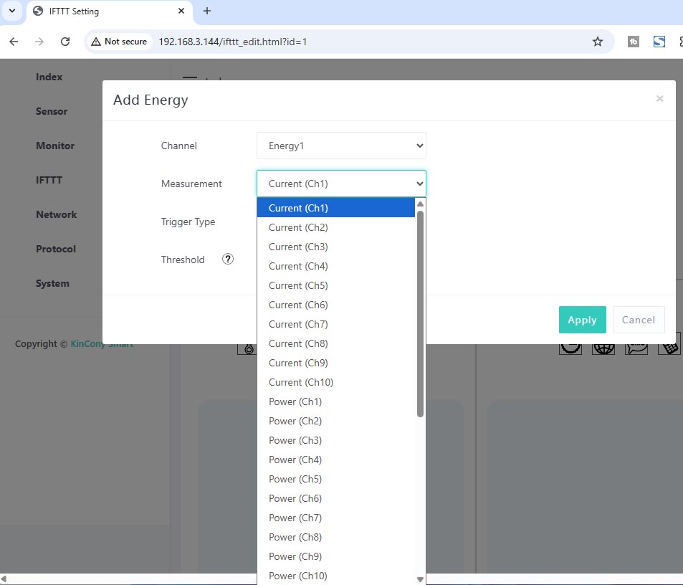Click the address bar URL field
683x585 pixels.
point(358,42)
